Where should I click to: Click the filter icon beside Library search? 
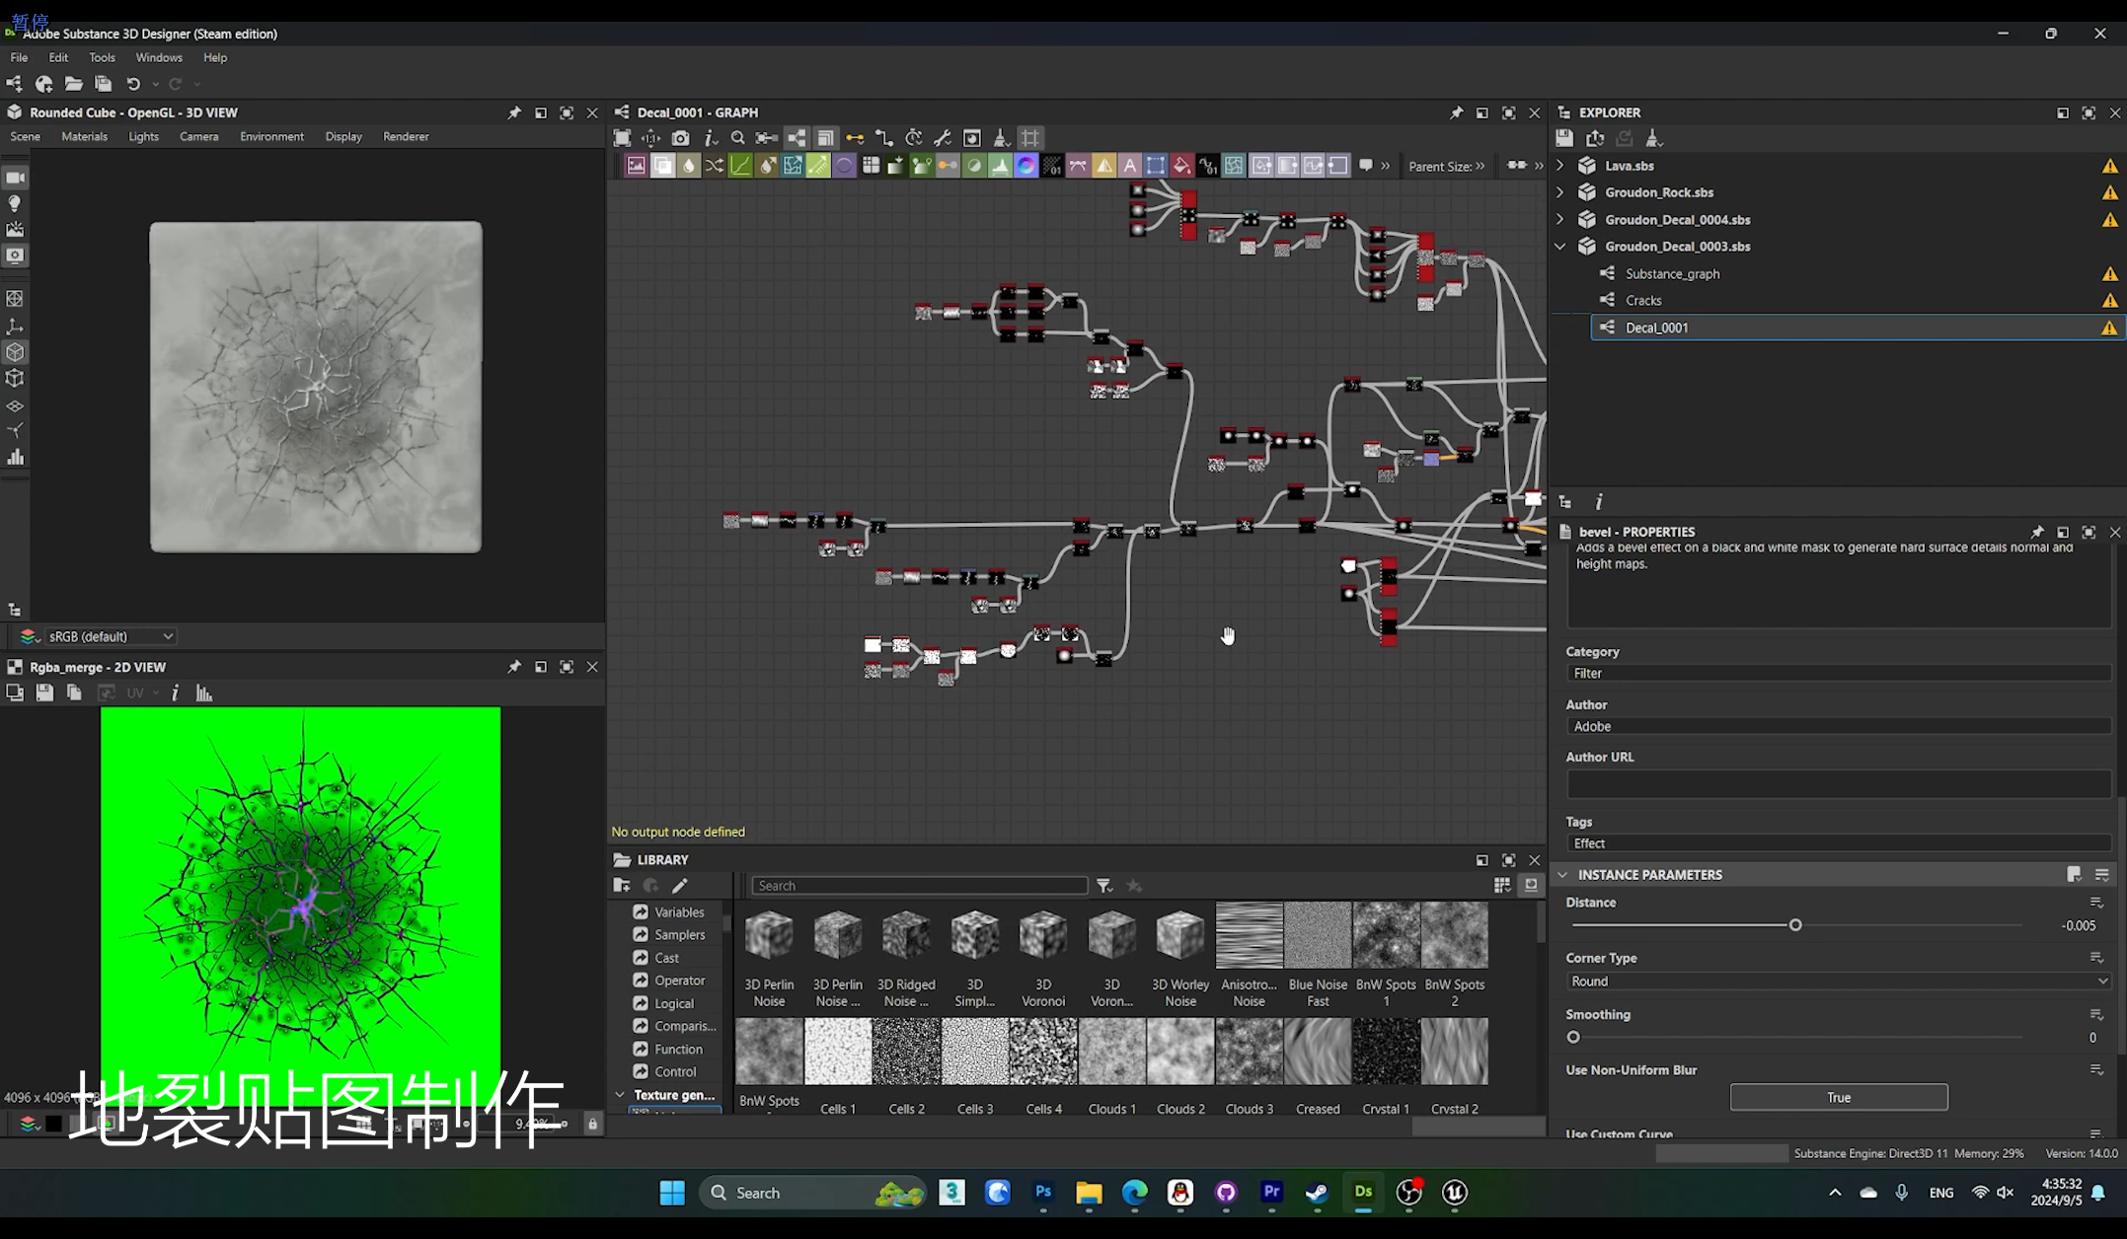coord(1104,886)
